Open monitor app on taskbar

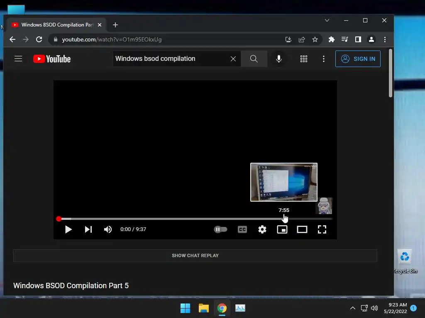click(240, 308)
